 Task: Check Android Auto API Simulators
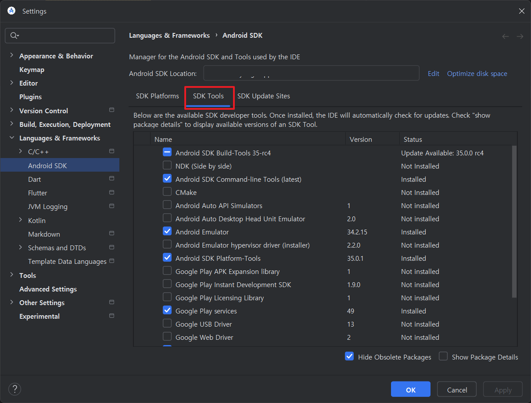[167, 205]
